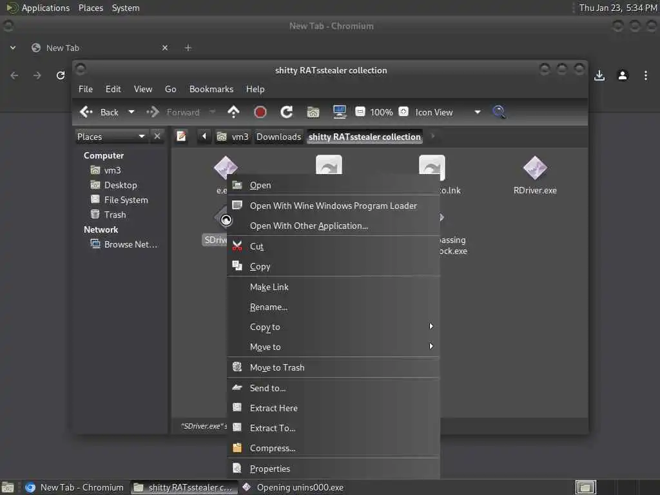Click Copy in the context menu
Screen dimensions: 660x495
(x=333, y=266)
